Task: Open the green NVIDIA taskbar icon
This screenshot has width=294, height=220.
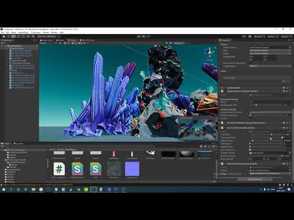Action: pyautogui.click(x=86, y=189)
